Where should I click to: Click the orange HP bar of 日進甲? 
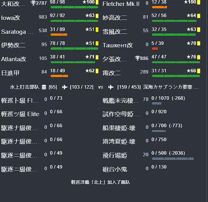tap(59, 76)
